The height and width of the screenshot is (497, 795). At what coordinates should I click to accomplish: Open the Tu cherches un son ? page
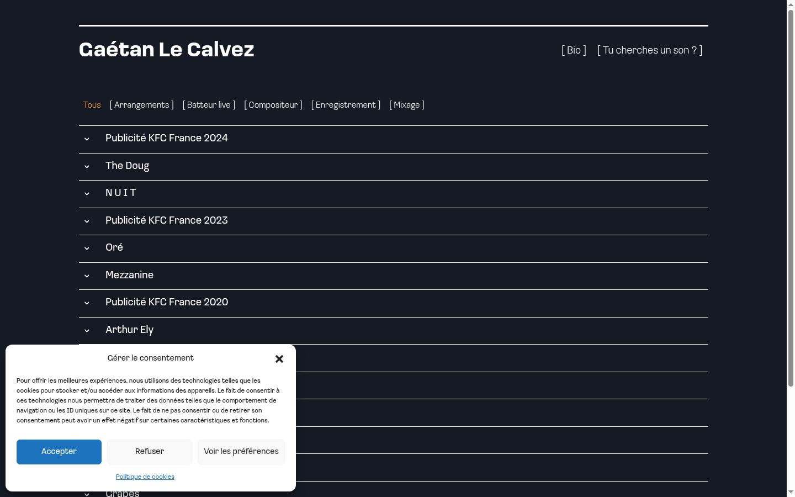[650, 50]
